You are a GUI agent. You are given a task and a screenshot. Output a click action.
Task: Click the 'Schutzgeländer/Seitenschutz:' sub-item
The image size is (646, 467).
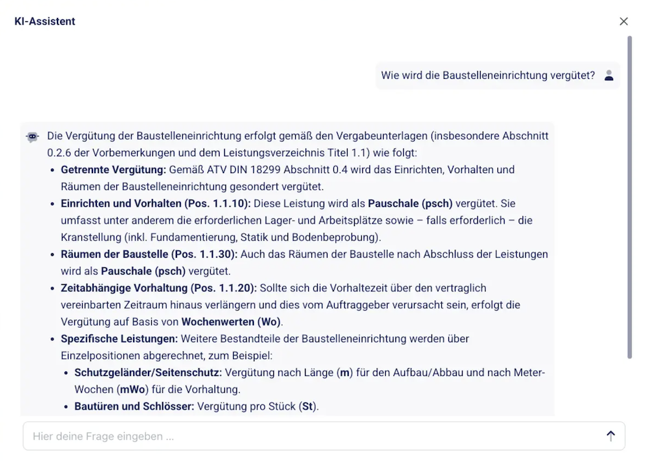pyautogui.click(x=148, y=373)
